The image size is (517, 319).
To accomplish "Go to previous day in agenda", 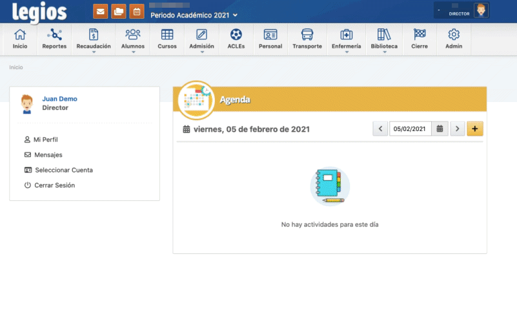I will point(380,129).
